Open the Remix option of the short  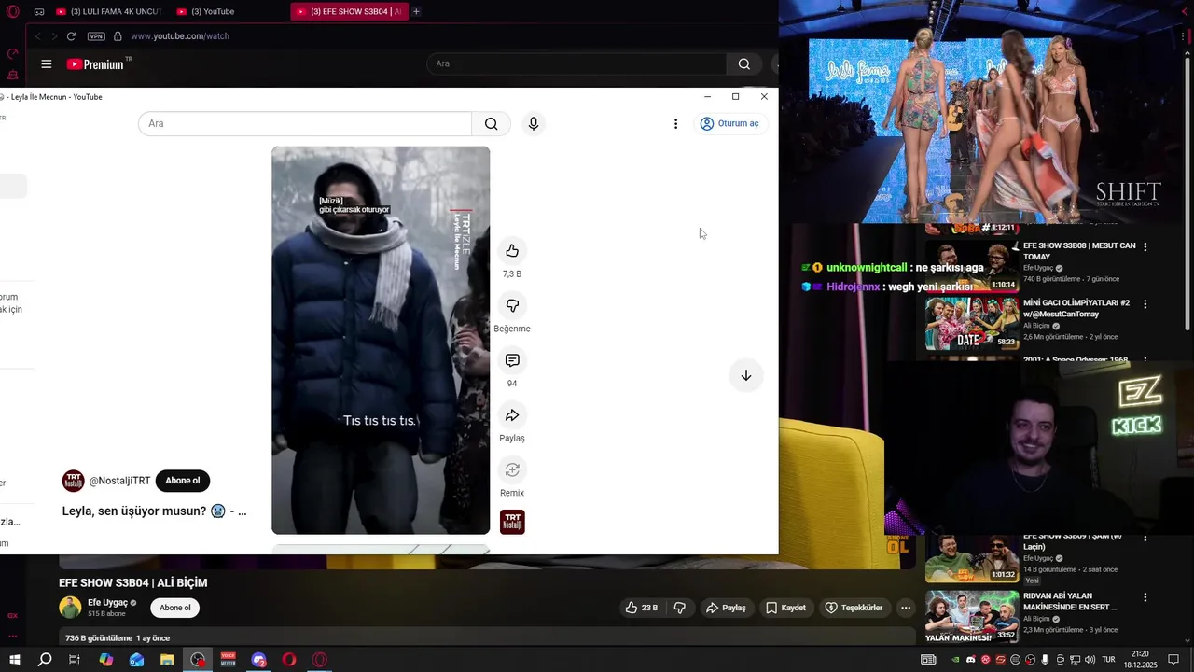coord(512,469)
